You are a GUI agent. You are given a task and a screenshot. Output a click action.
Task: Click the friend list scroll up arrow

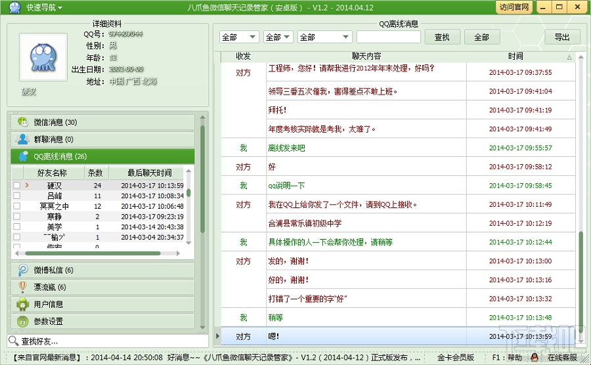188,171
